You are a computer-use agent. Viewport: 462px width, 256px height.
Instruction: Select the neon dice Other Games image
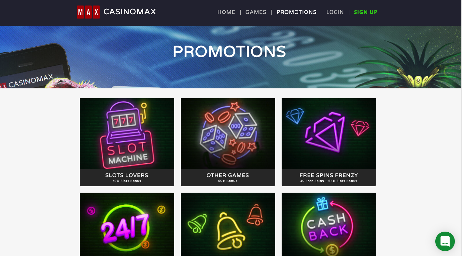[228, 134]
